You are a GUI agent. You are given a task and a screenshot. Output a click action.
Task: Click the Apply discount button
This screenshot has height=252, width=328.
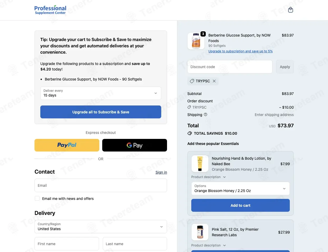[x=285, y=67]
